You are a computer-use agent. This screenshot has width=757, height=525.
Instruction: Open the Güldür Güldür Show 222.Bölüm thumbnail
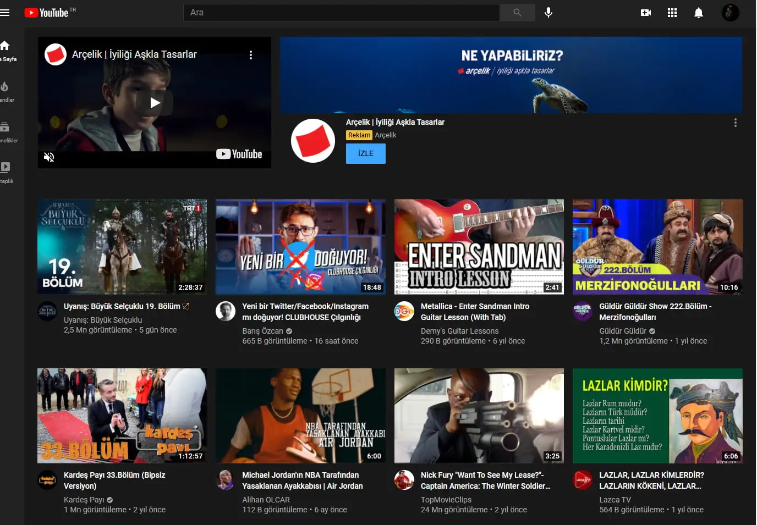pyautogui.click(x=657, y=247)
